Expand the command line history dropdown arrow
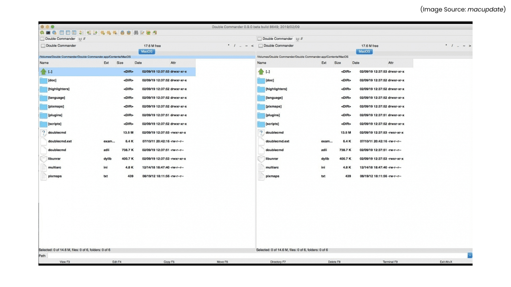Image resolution: width=511 pixels, height=287 pixels. click(x=470, y=255)
